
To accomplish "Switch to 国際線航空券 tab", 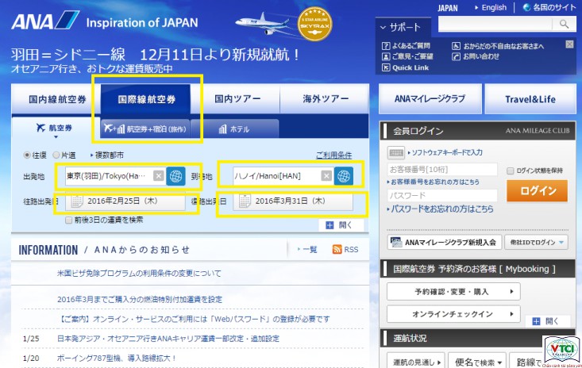I will tap(146, 99).
